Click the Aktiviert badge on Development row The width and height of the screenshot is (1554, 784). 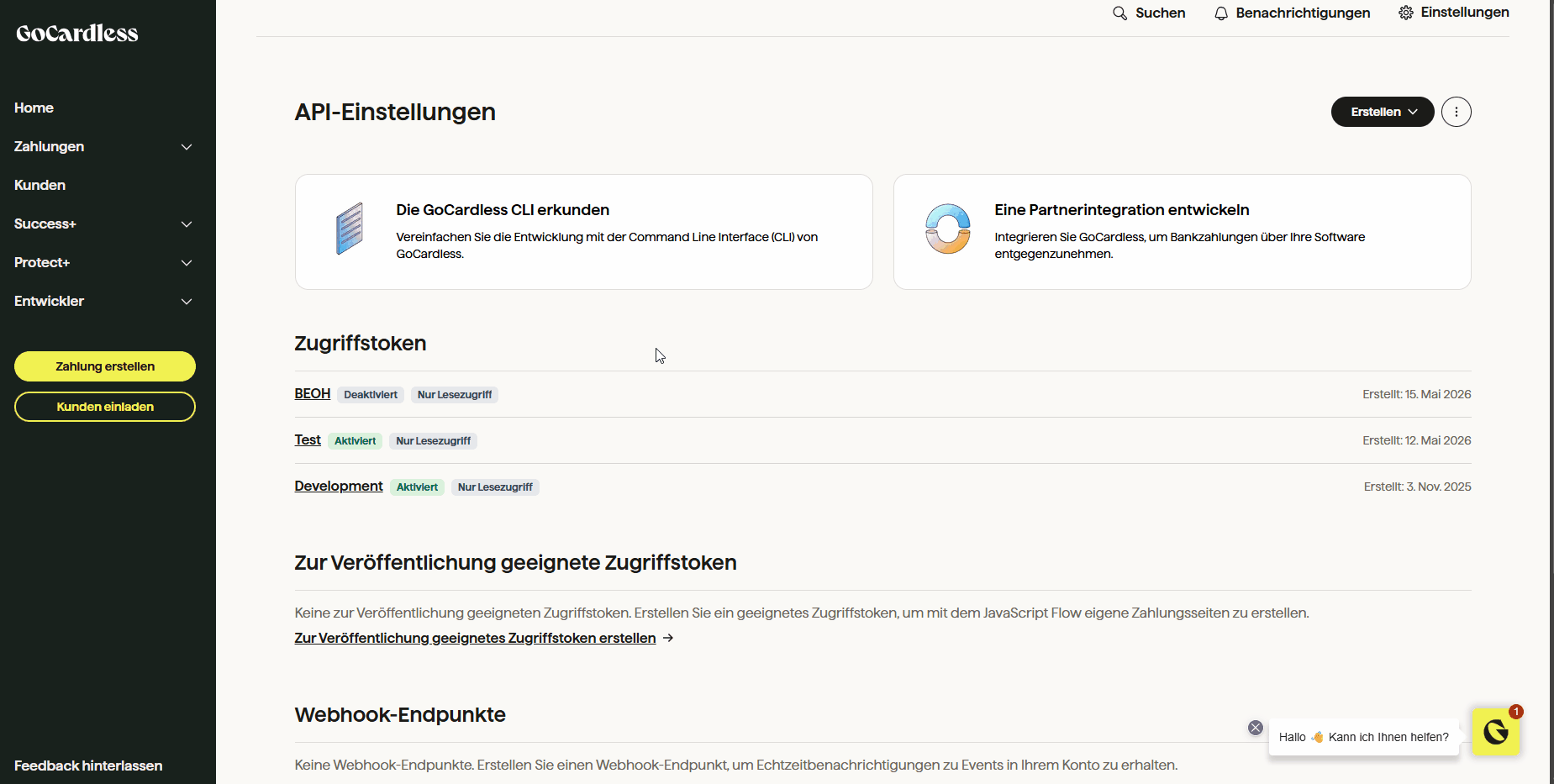[417, 487]
